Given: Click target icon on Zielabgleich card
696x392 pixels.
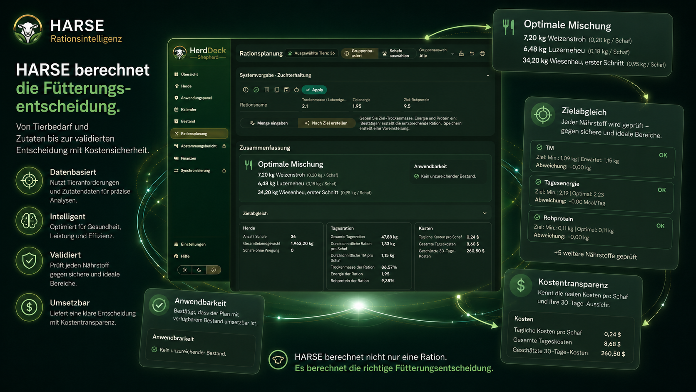Looking at the screenshot, I should tap(543, 115).
